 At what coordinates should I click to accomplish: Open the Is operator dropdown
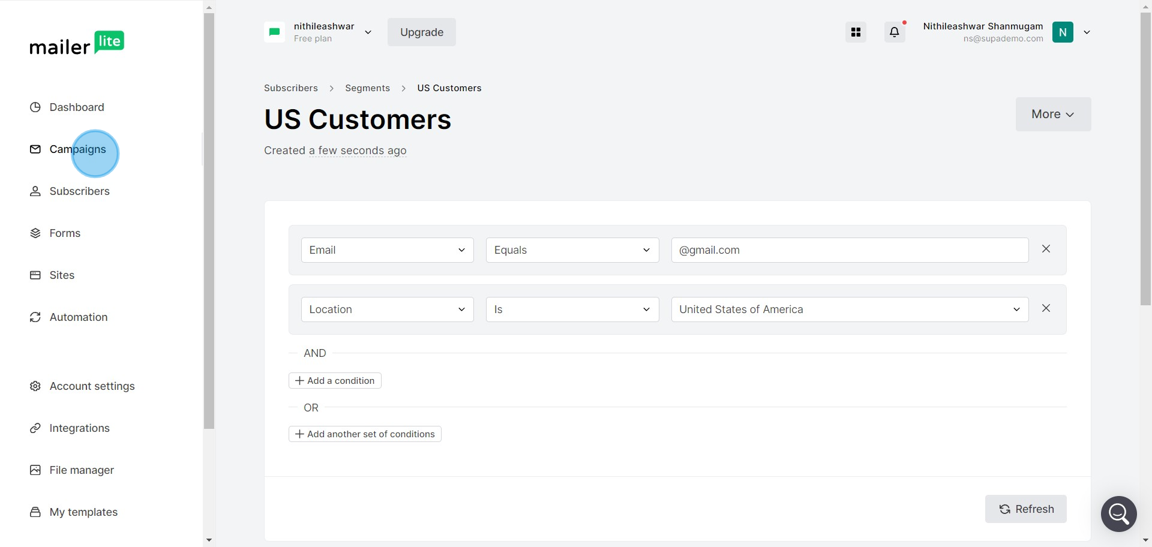572,309
